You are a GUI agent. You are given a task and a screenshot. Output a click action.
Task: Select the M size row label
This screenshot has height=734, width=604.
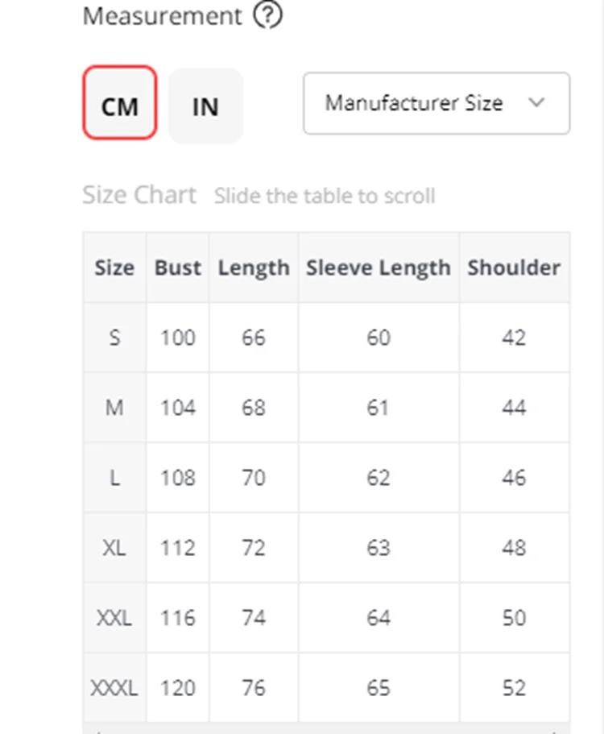tap(114, 407)
